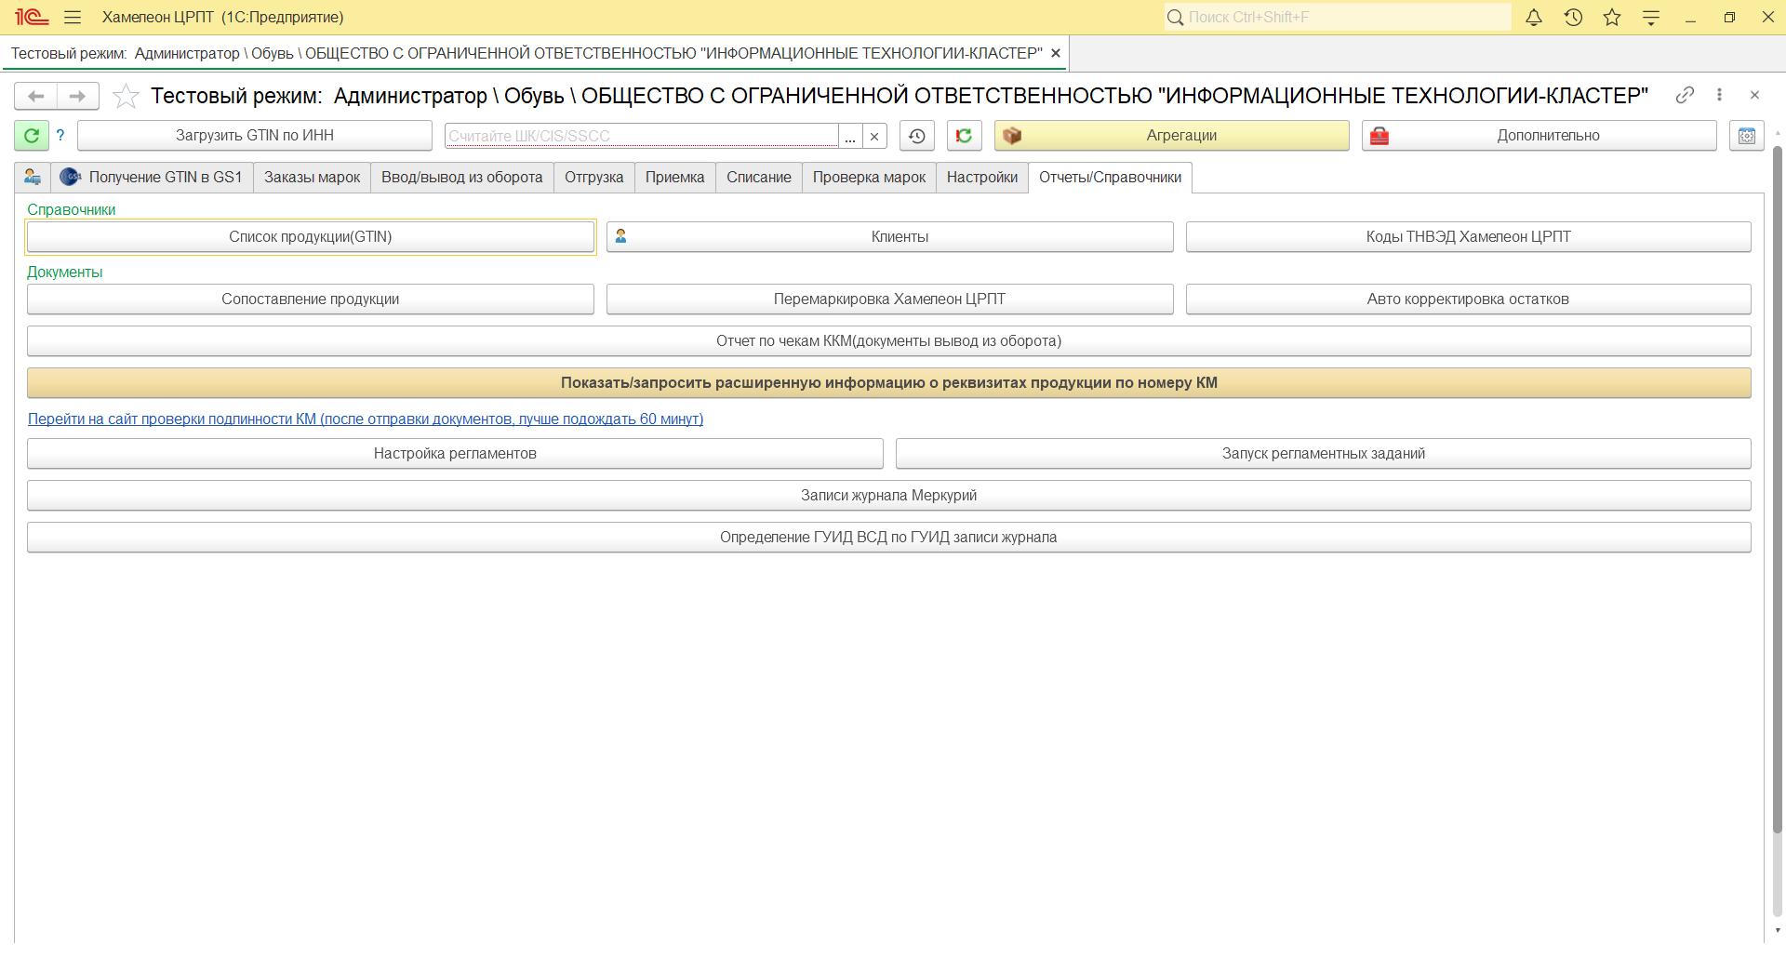Select the Отчеты/Справочники tab
Screen dimensions: 1786x958
[1111, 177]
